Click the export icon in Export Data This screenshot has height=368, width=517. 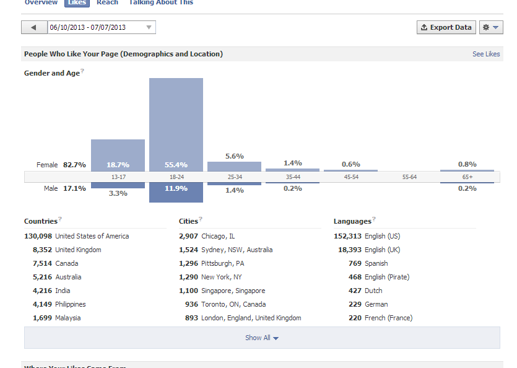(x=424, y=27)
